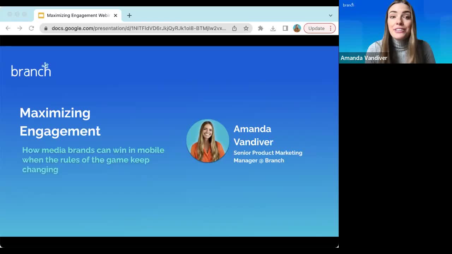View site information via lock icon
The height and width of the screenshot is (254, 452).
click(x=46, y=28)
